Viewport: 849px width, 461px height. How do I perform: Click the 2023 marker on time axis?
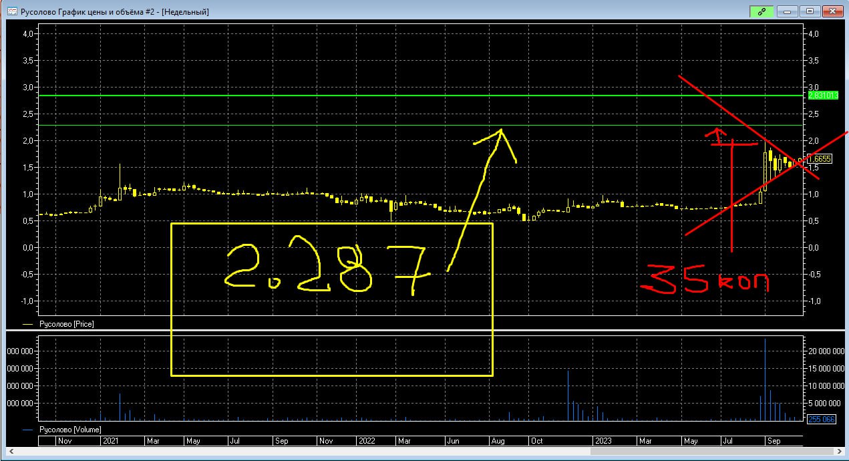click(603, 441)
